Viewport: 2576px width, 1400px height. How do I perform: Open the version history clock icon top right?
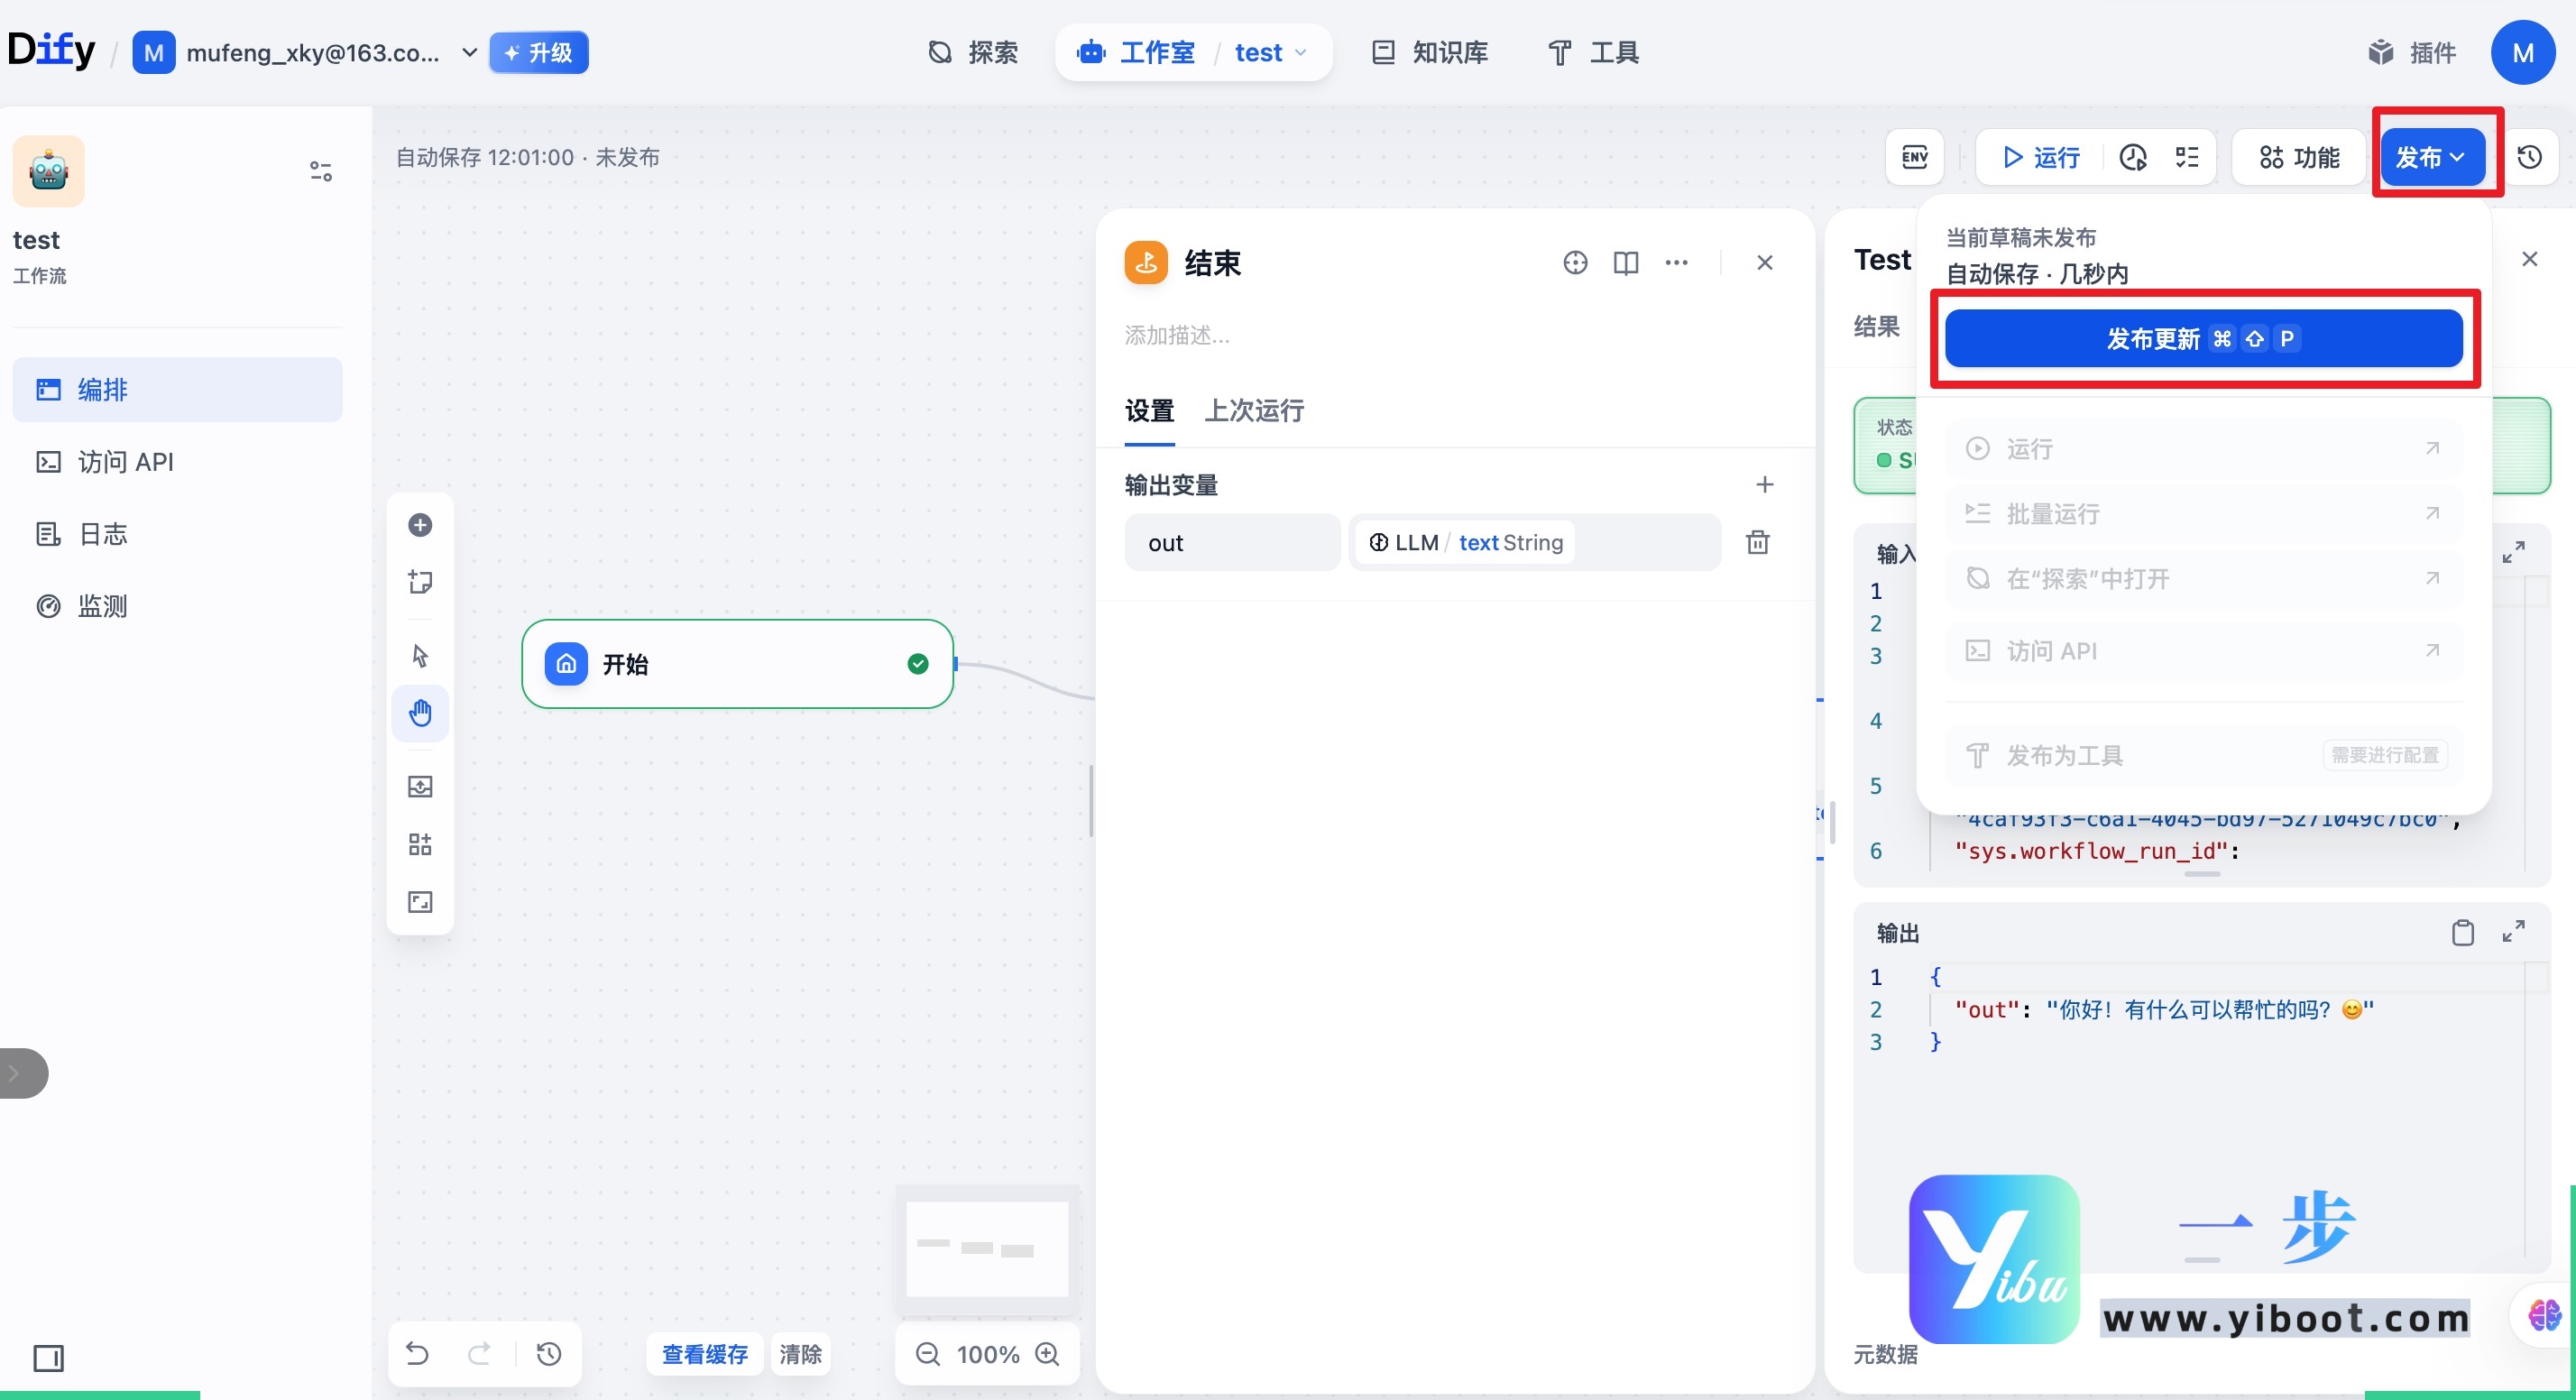pyautogui.click(x=2532, y=157)
